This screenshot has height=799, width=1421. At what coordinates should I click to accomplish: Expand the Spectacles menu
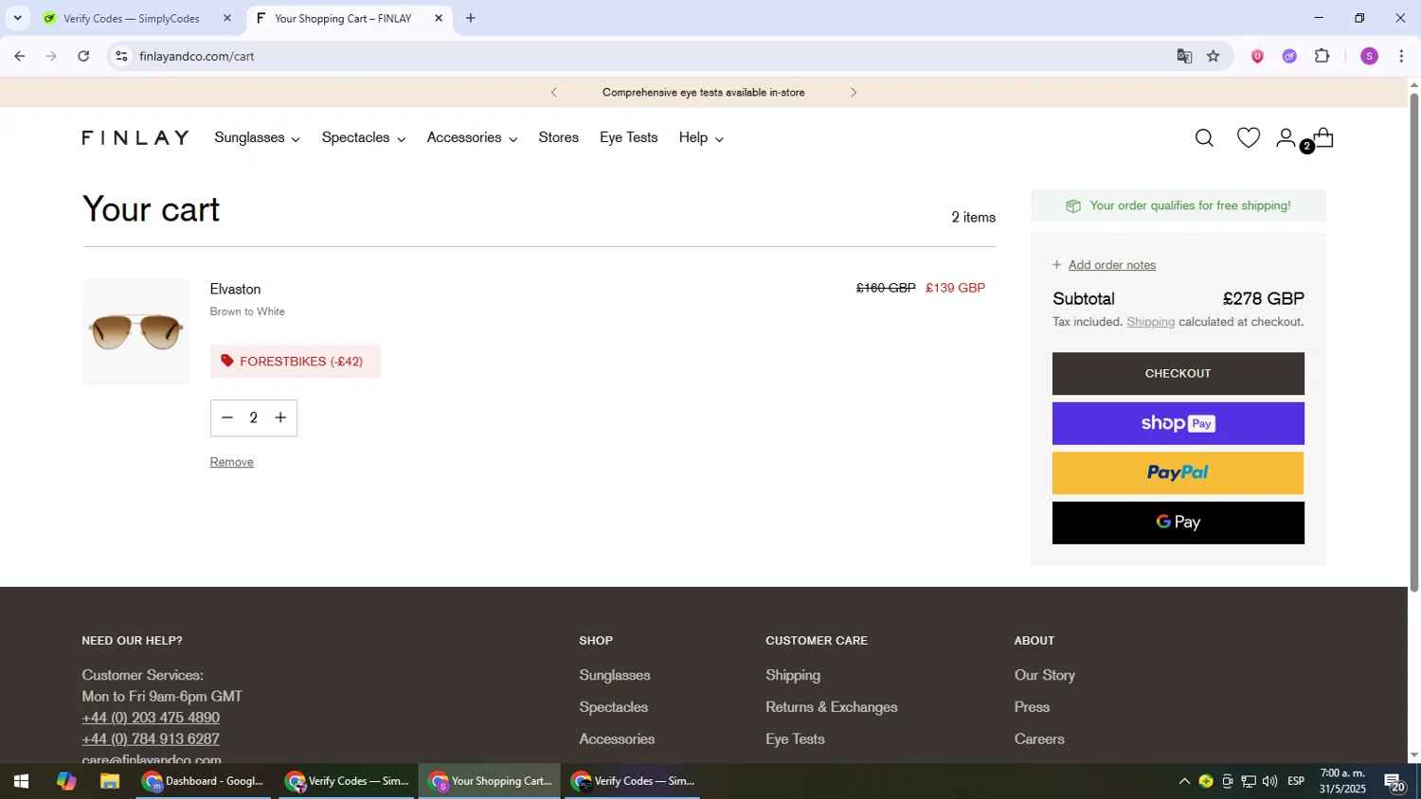tap(364, 138)
